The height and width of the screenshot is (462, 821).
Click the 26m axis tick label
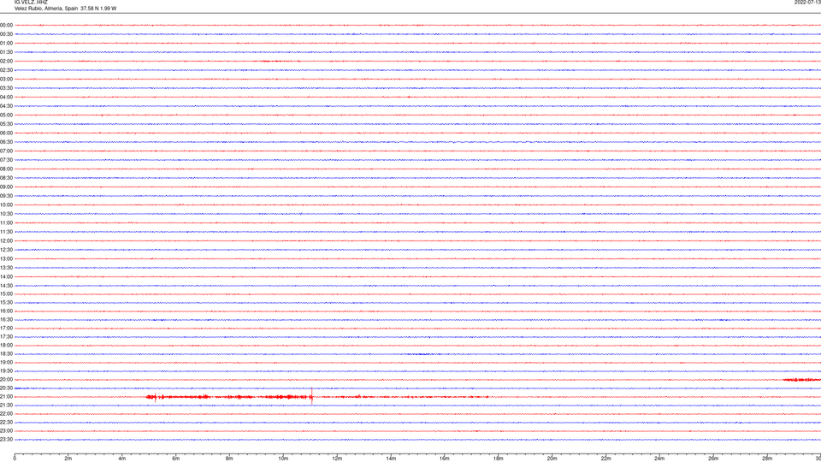click(713, 459)
